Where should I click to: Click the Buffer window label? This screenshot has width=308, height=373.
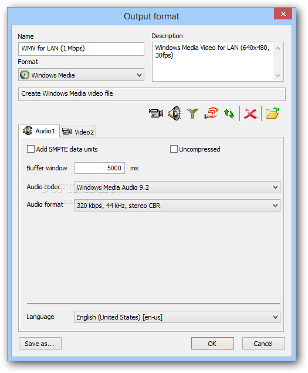coord(47,168)
